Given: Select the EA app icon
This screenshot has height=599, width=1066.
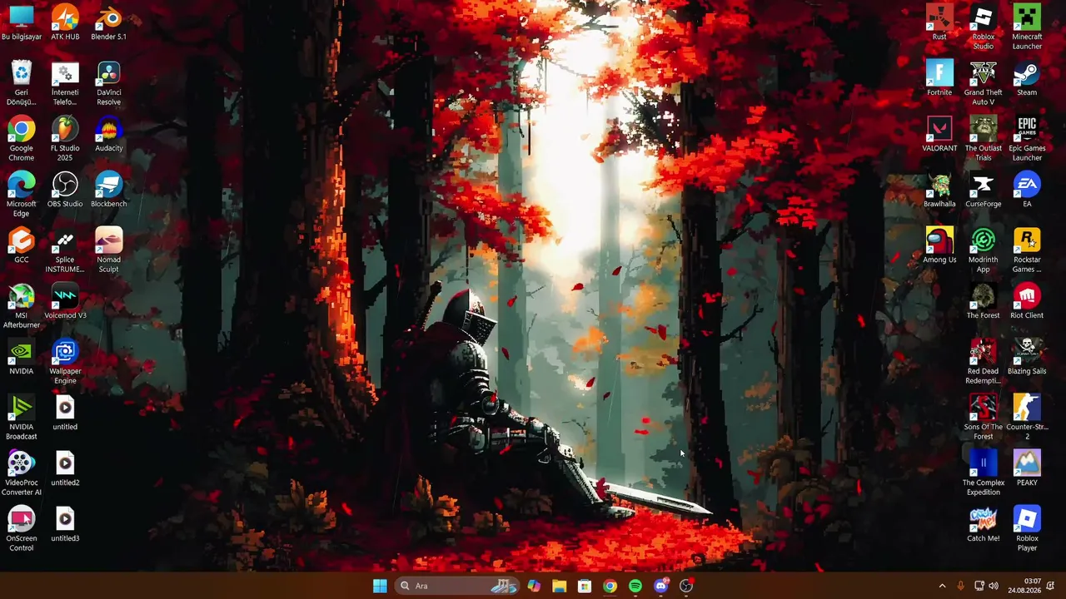Looking at the screenshot, I should tap(1027, 191).
